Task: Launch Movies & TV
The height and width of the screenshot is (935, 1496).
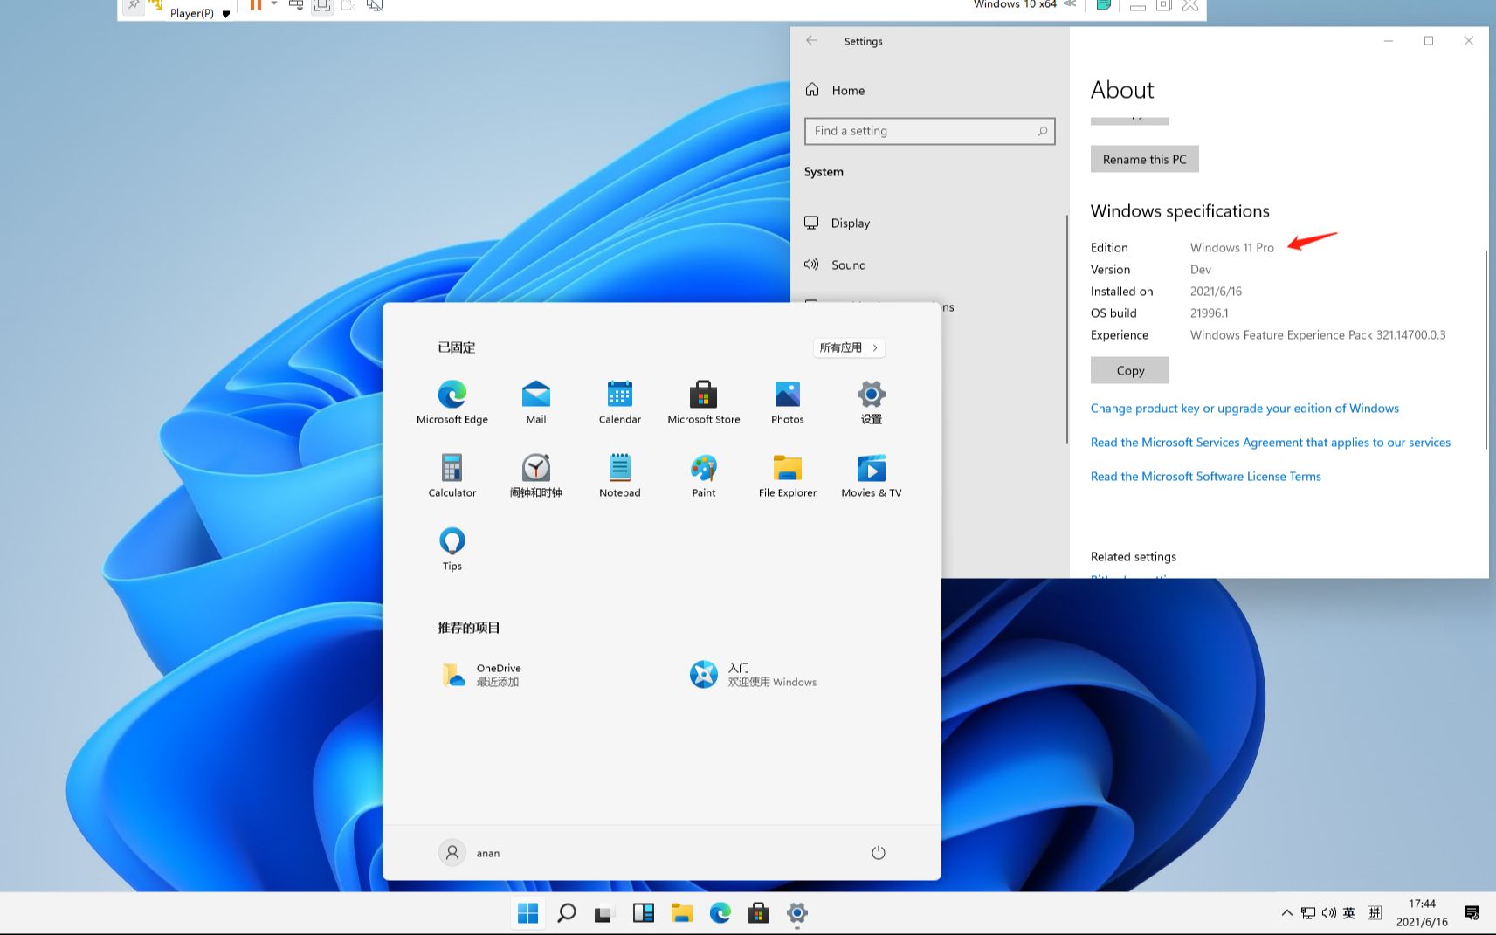Action: [x=871, y=474]
